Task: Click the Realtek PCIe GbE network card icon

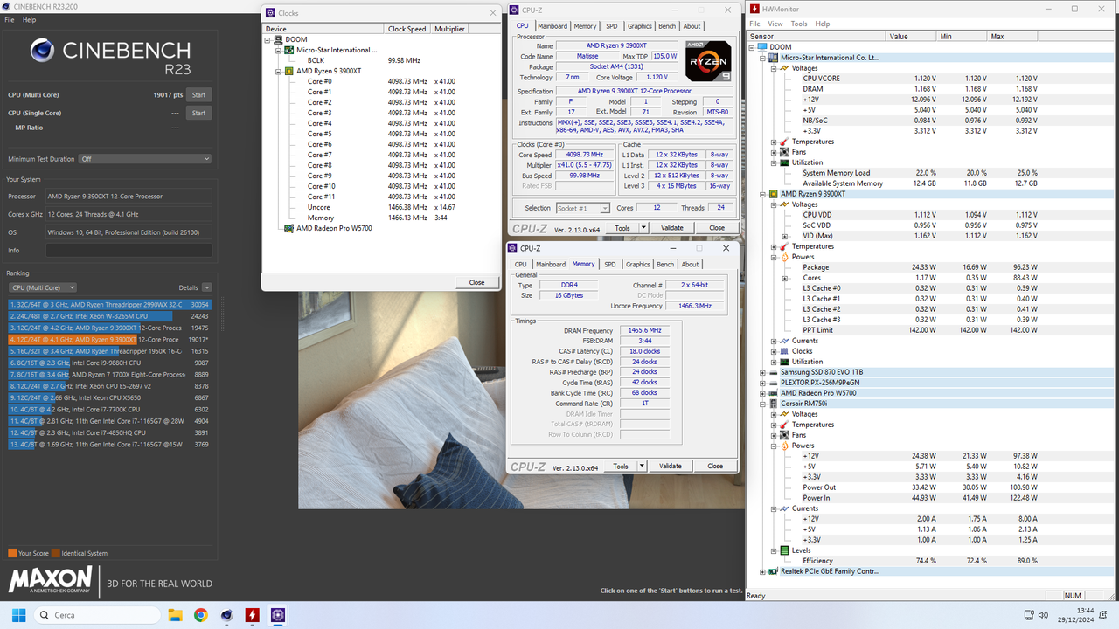Action: point(774,571)
